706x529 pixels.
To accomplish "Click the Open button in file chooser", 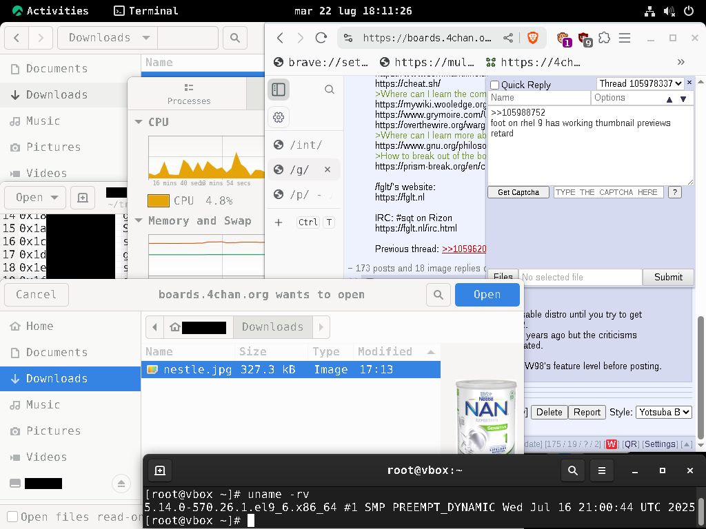I will (487, 295).
